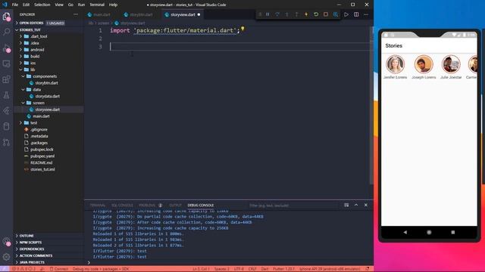The height and width of the screenshot is (272, 485).
Task: Pause the debug session
Action: click(268, 14)
